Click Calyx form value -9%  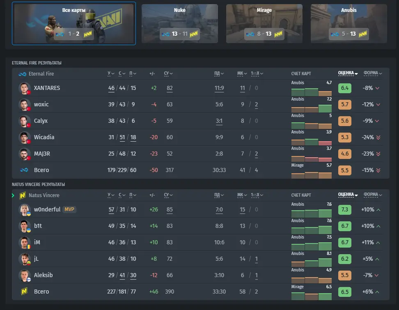[368, 121]
